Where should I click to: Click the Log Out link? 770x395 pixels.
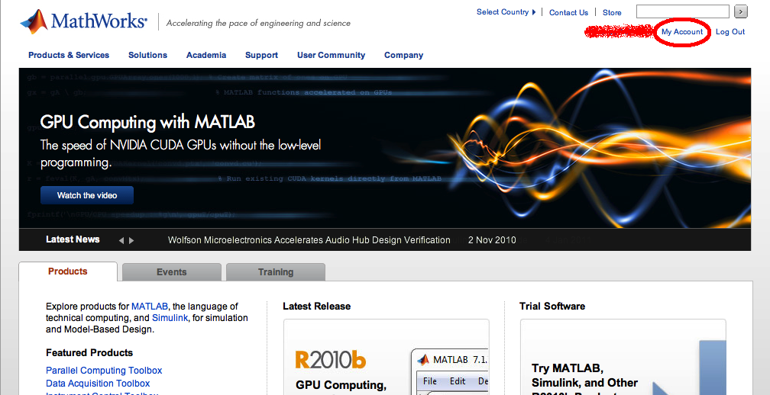730,32
